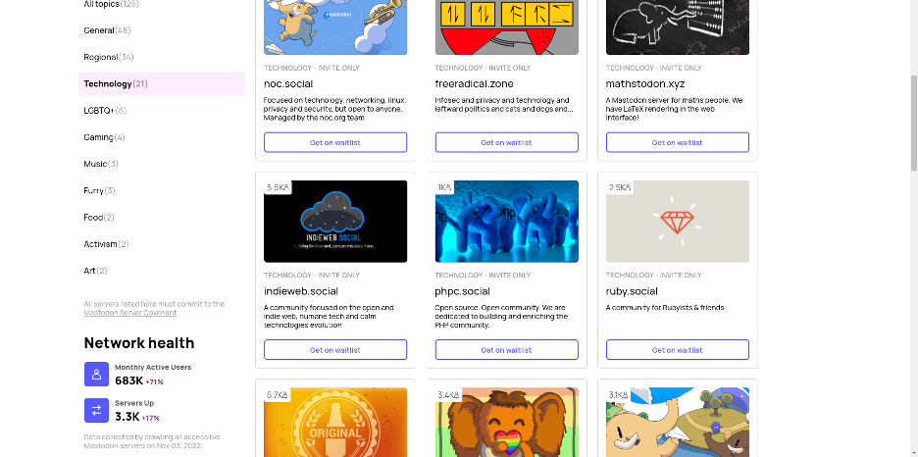Click the Servers Up arrows icon
918x457 pixels.
96,410
